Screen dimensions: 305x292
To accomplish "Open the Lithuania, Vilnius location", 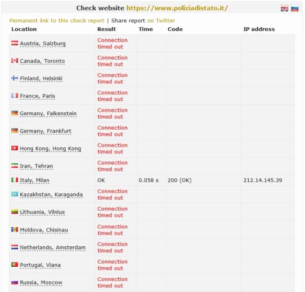I will click(x=42, y=212).
